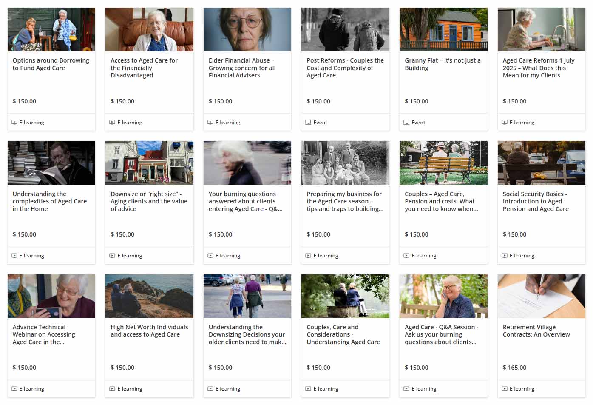Open the Granny Flat orange house thumbnail
Screen dimensions: 593x405
tap(443, 29)
